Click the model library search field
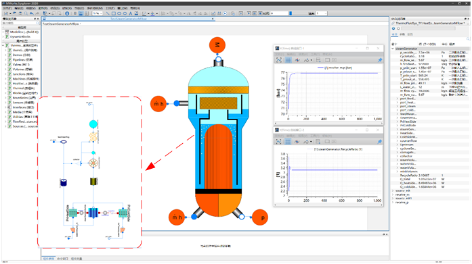 [21, 23]
